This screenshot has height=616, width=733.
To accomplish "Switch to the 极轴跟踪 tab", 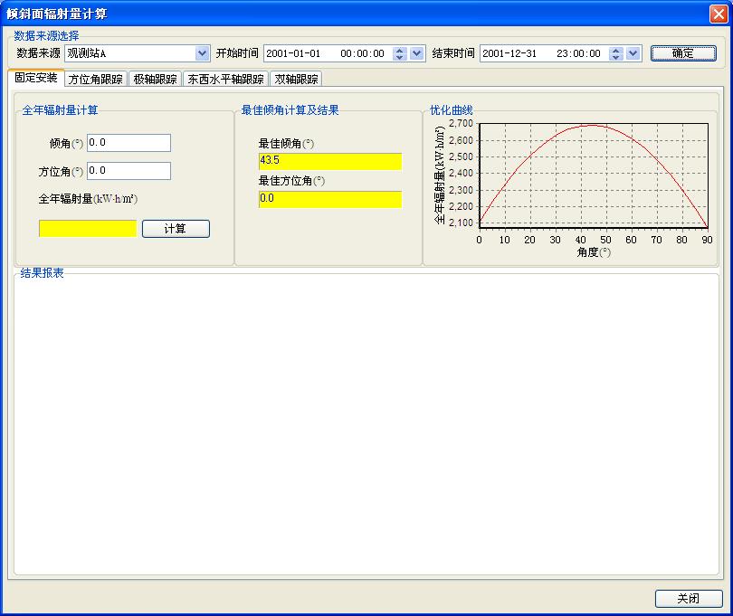I will pyautogui.click(x=156, y=79).
